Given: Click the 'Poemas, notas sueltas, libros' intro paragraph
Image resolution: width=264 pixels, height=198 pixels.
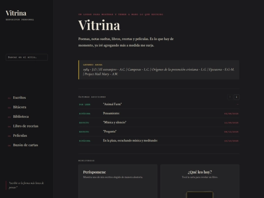Looking at the screenshot, I should (126, 42).
